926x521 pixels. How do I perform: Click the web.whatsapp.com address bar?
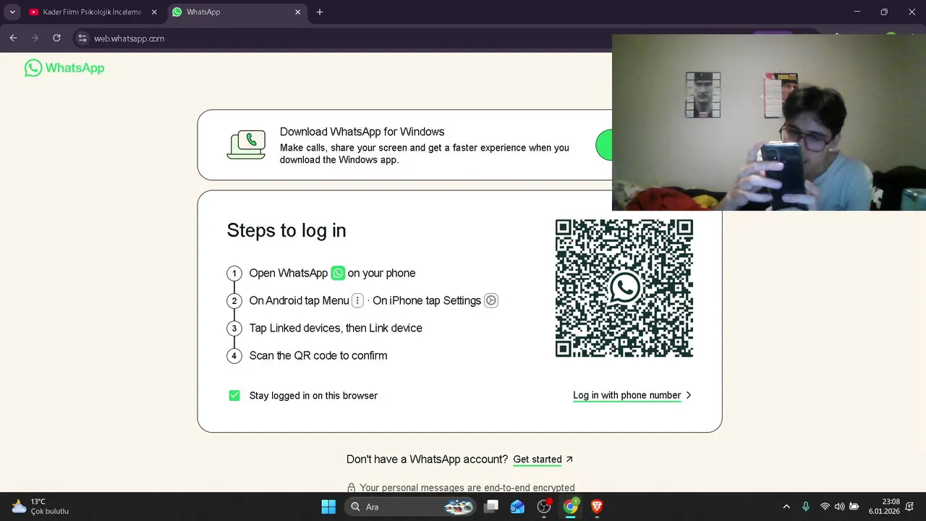click(x=129, y=38)
